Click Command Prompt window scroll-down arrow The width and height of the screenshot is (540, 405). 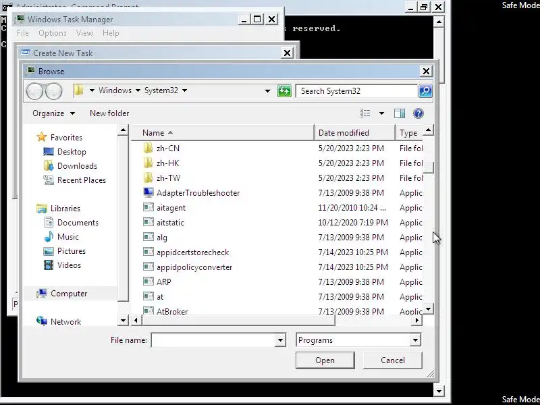coord(439,391)
